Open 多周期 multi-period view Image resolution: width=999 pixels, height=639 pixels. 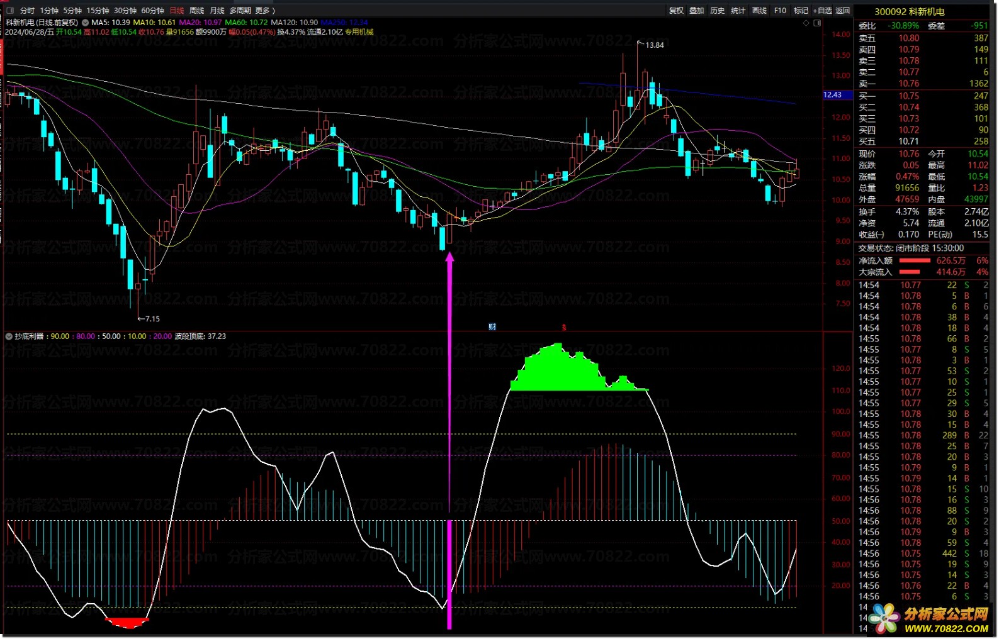(x=240, y=11)
